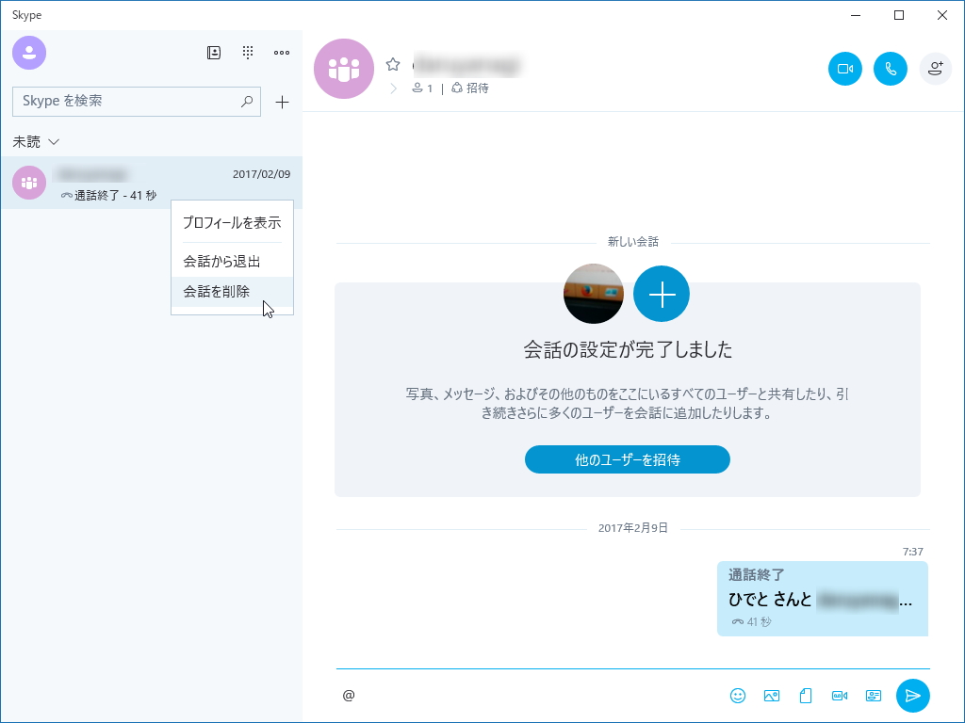965x723 pixels.
Task: Open your profile avatar
Action: pyautogui.click(x=29, y=53)
